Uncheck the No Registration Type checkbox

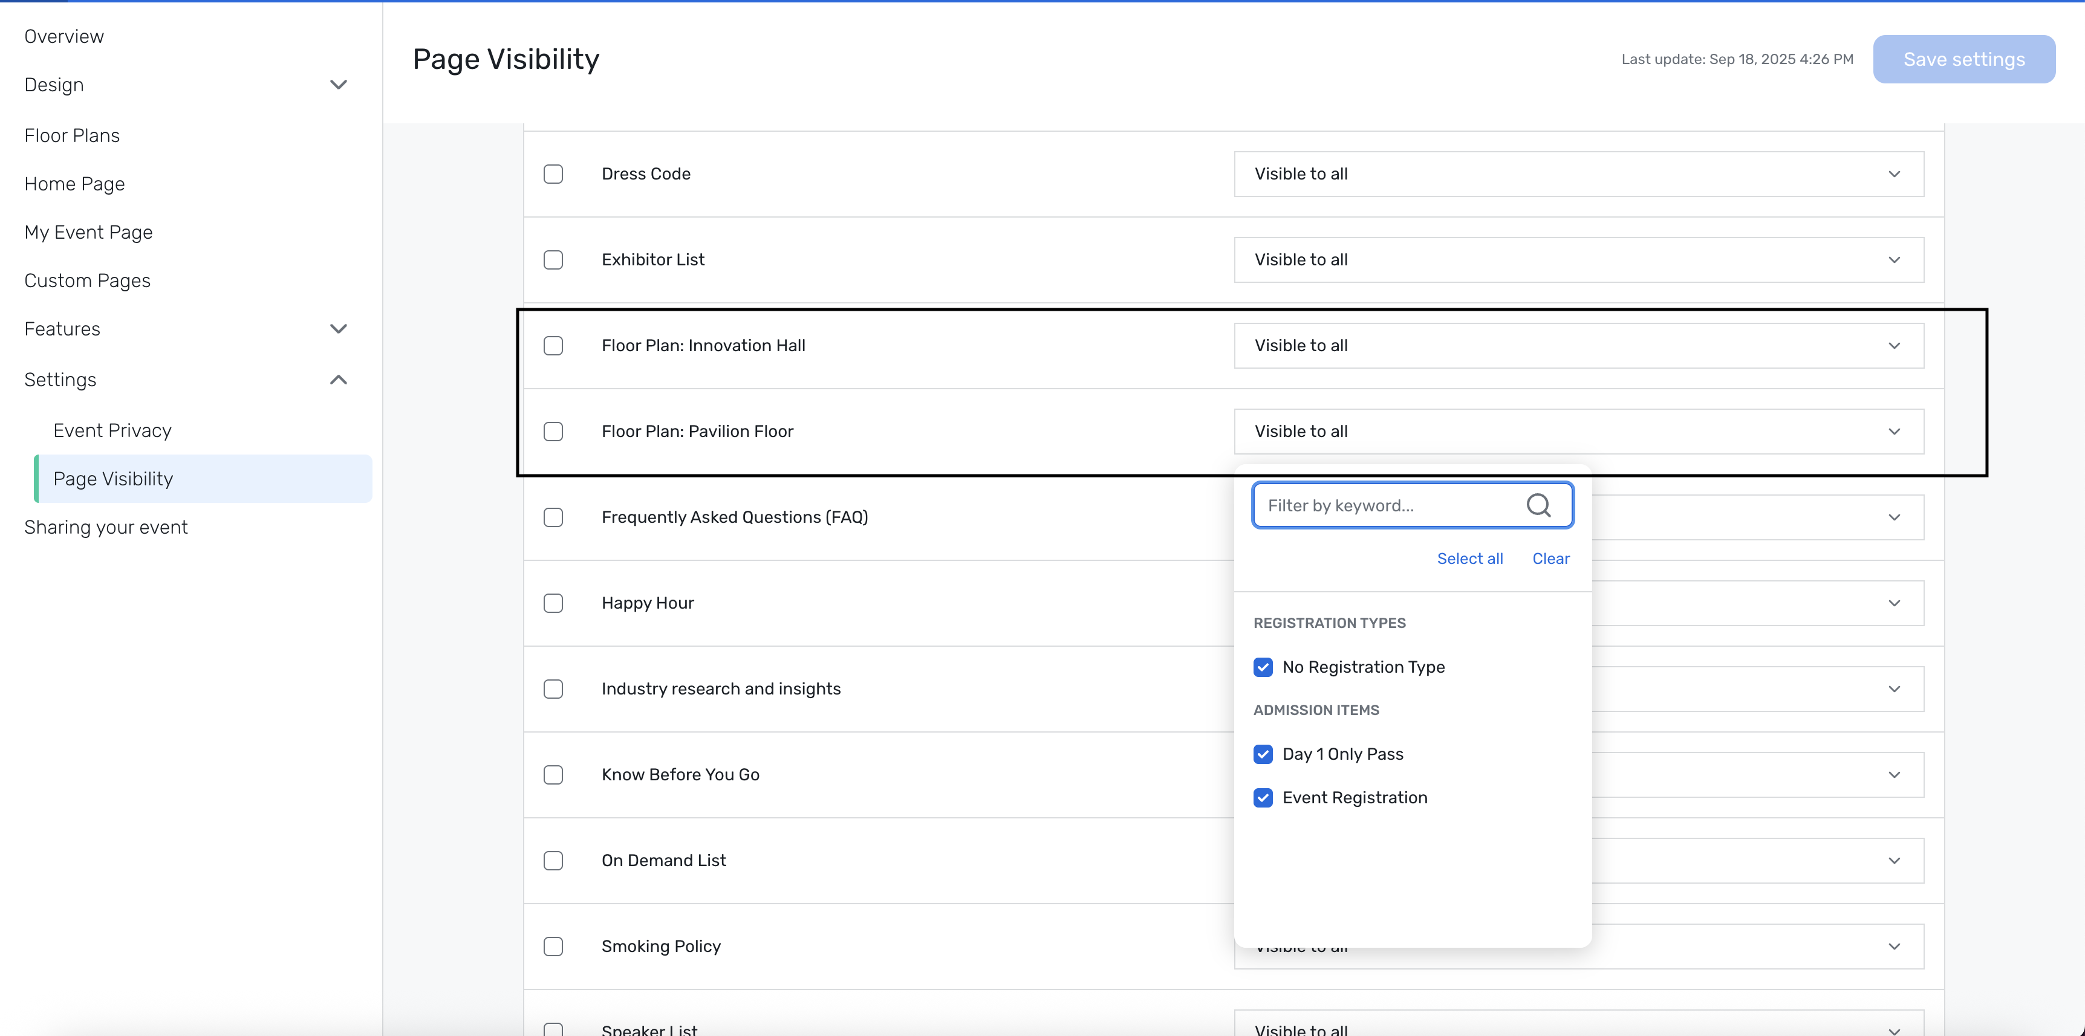point(1263,667)
